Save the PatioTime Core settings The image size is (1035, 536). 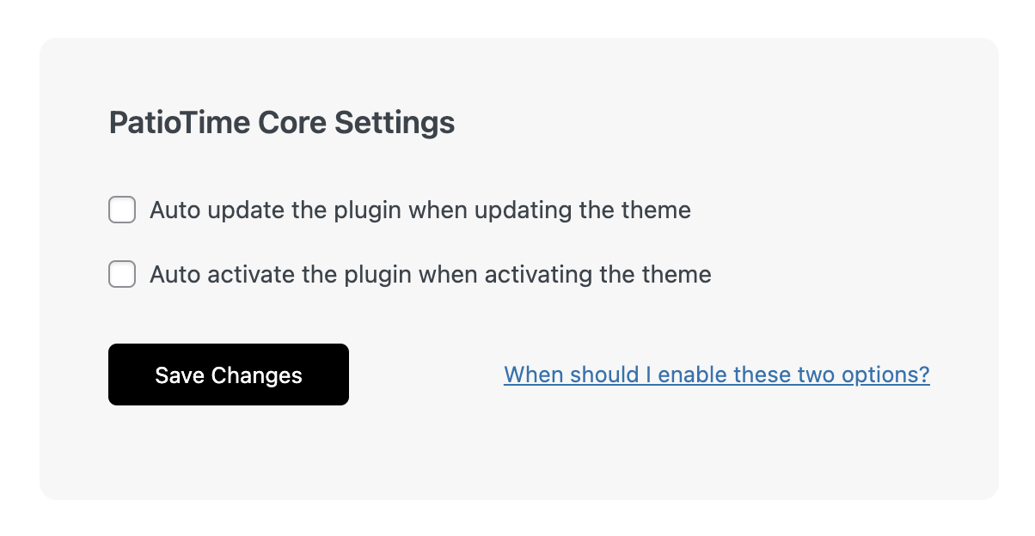pyautogui.click(x=229, y=375)
